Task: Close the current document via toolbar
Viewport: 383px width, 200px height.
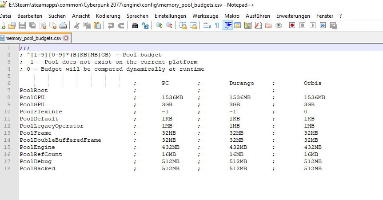Action: click(43, 25)
